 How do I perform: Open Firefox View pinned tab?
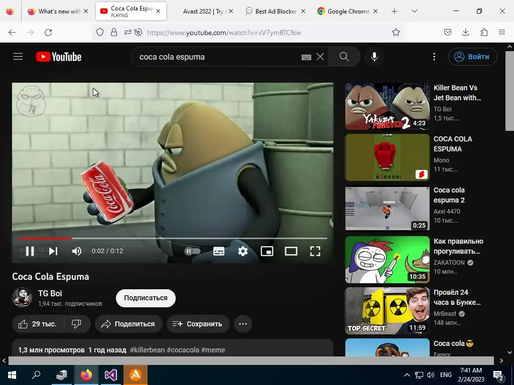coord(10,11)
